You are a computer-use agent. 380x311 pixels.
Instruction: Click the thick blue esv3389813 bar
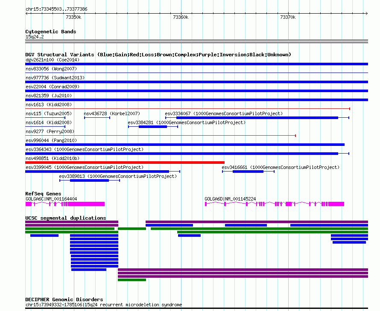point(89,180)
